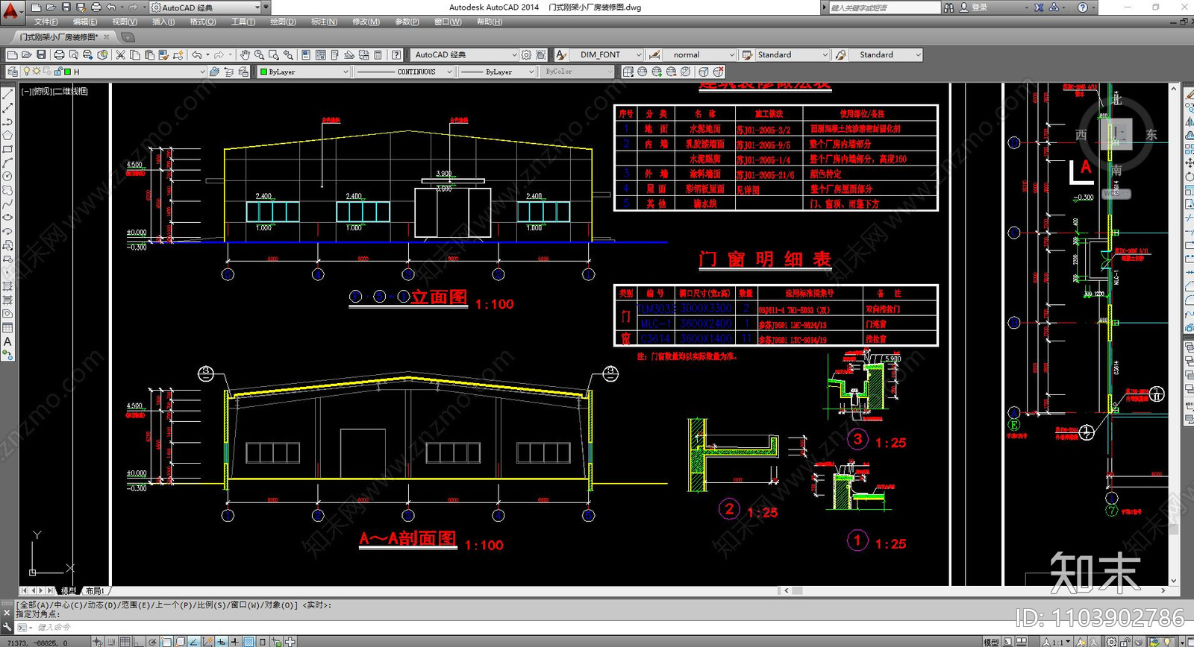Click the [-][俯视][二维线框] viewport label
1194x647 pixels.
click(54, 91)
